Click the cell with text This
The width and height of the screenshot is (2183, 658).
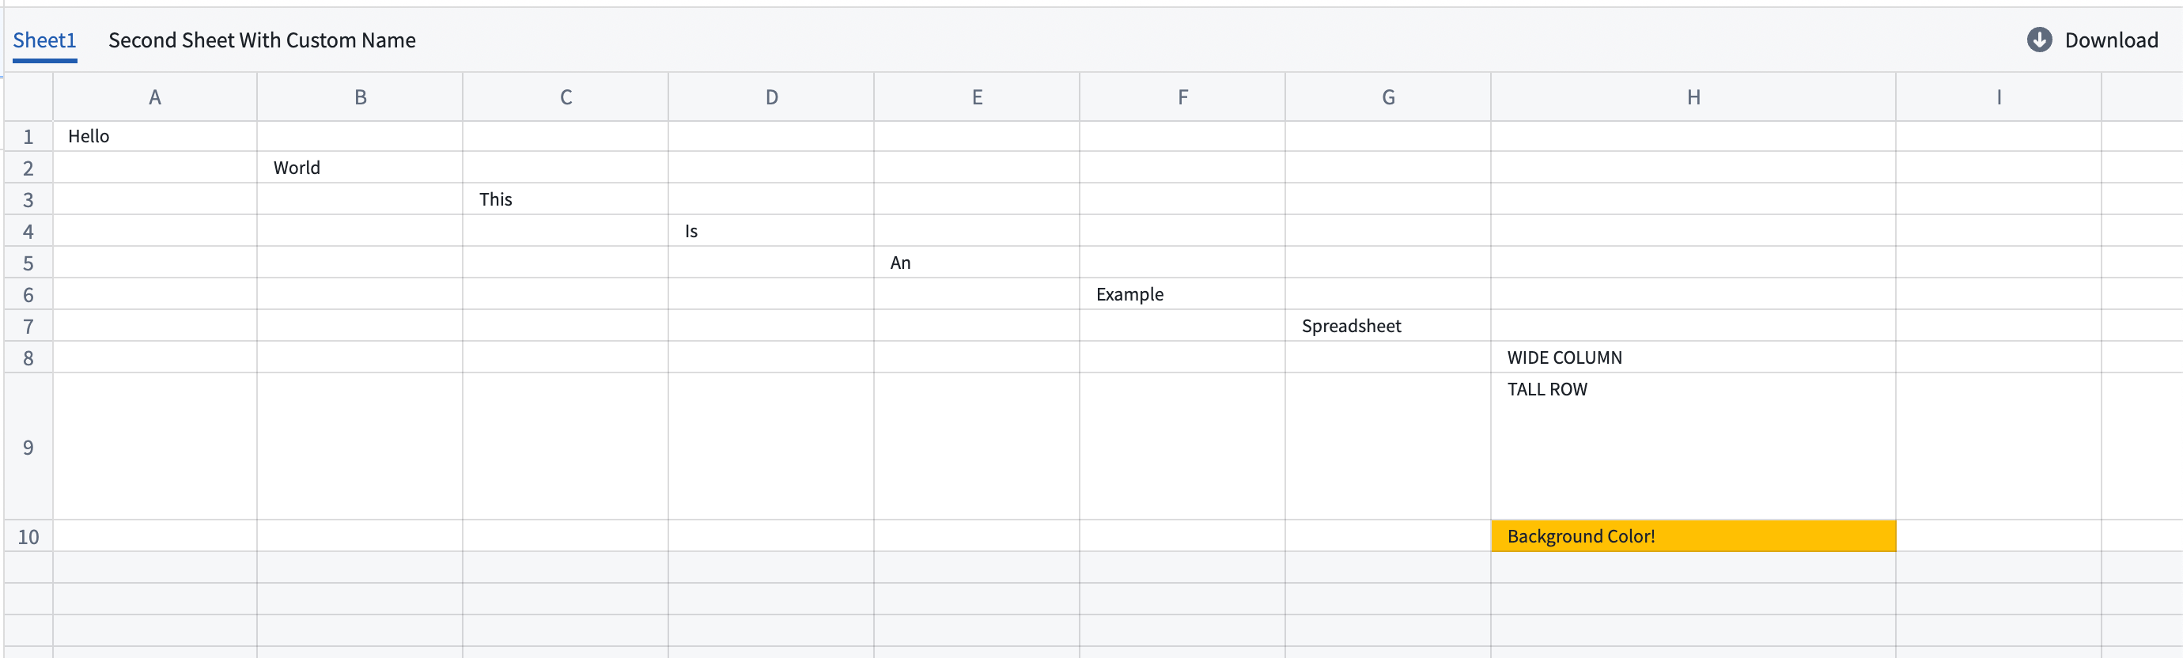566,199
